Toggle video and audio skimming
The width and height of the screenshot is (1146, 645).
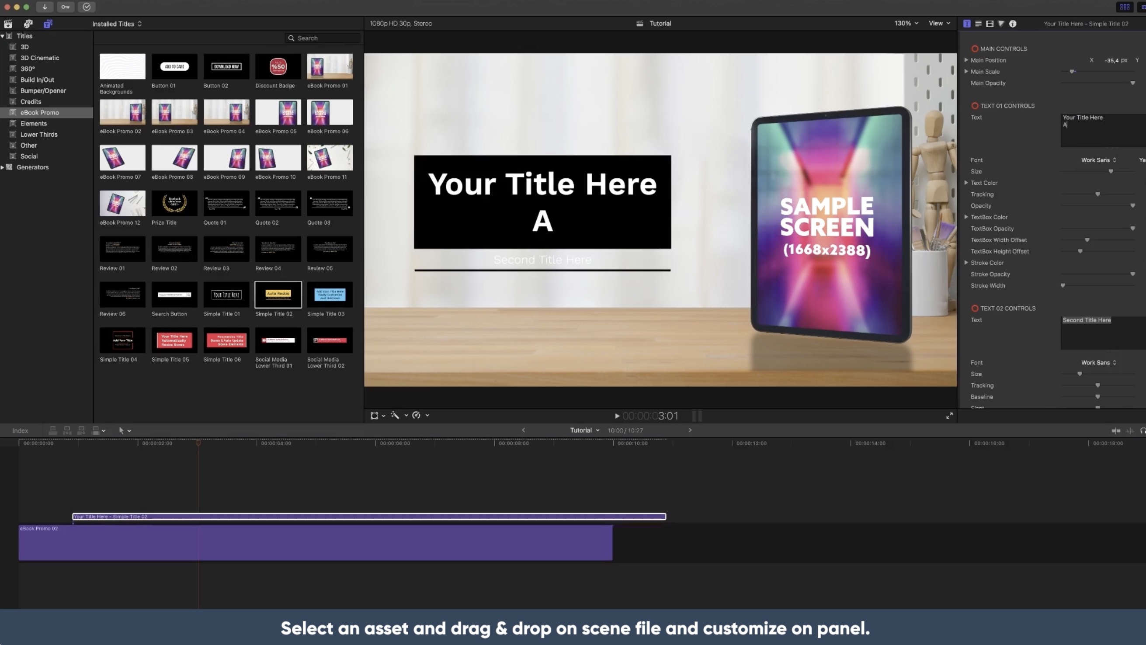click(x=1116, y=430)
